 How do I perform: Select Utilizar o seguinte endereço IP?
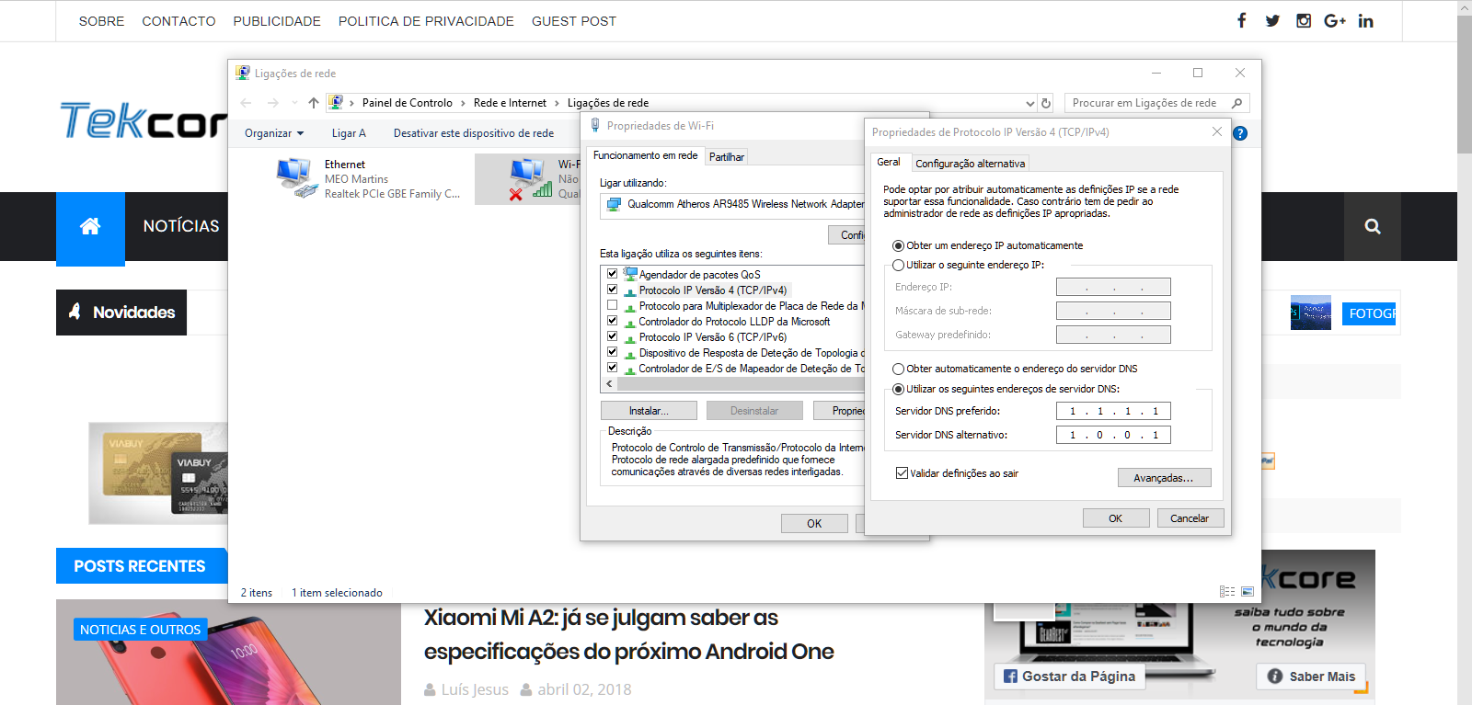pos(898,266)
